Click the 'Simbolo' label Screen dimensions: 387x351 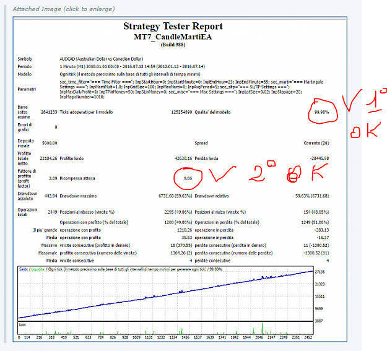pos(25,59)
